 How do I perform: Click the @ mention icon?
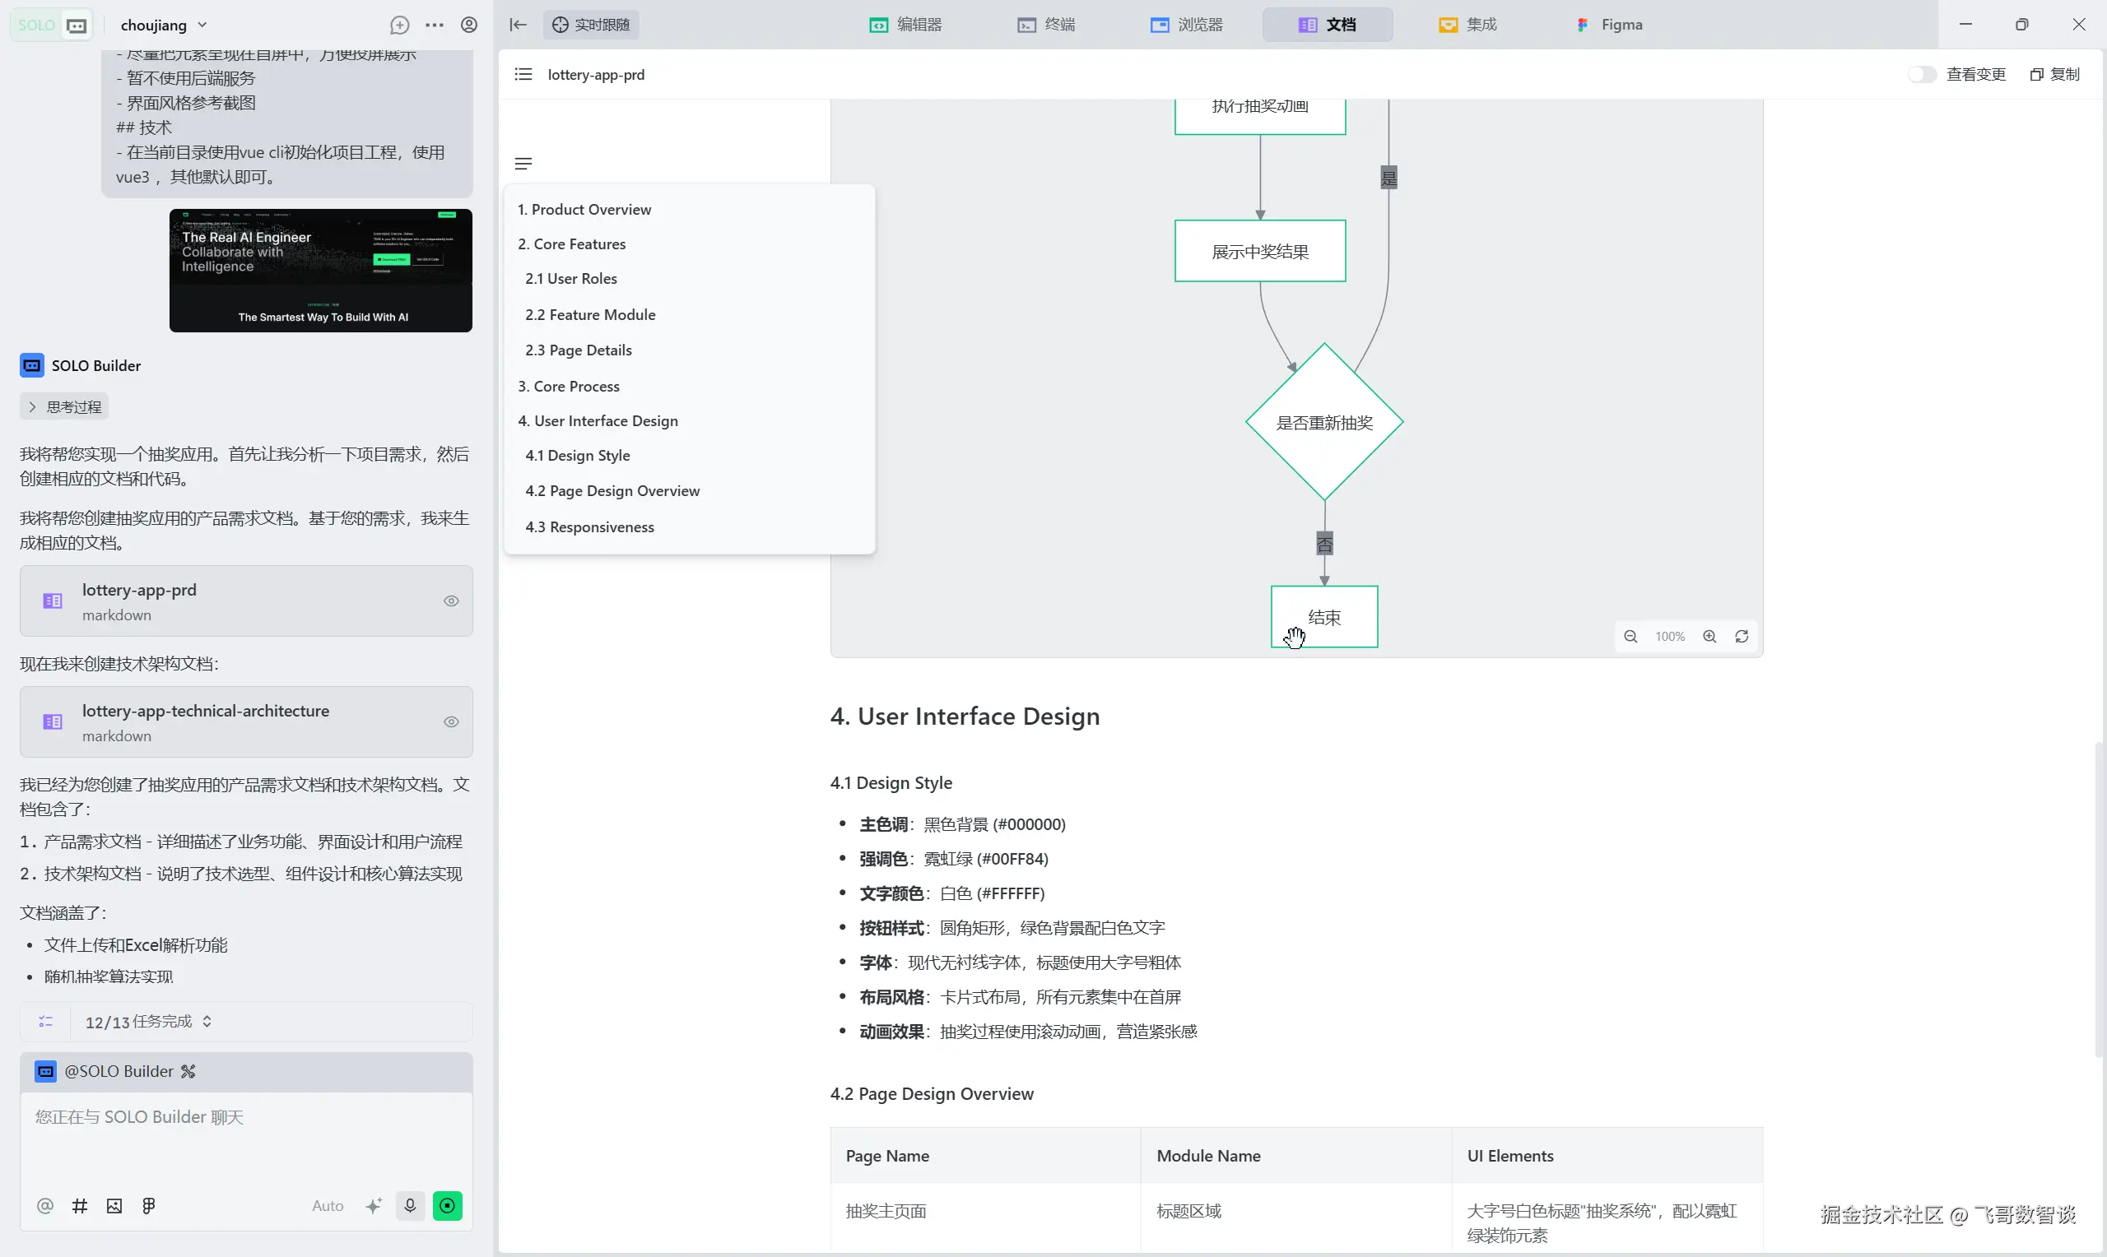(x=45, y=1205)
